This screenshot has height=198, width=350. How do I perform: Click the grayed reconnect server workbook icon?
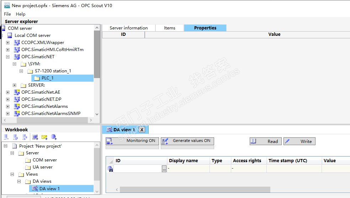coord(25,137)
